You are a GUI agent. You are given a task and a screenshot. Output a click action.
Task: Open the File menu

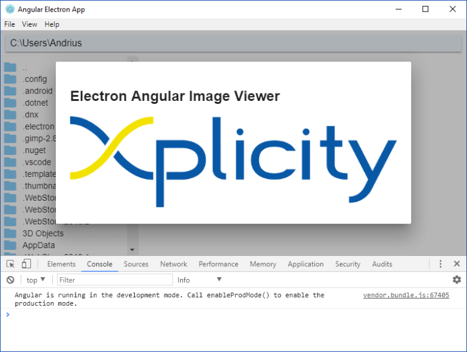click(10, 24)
